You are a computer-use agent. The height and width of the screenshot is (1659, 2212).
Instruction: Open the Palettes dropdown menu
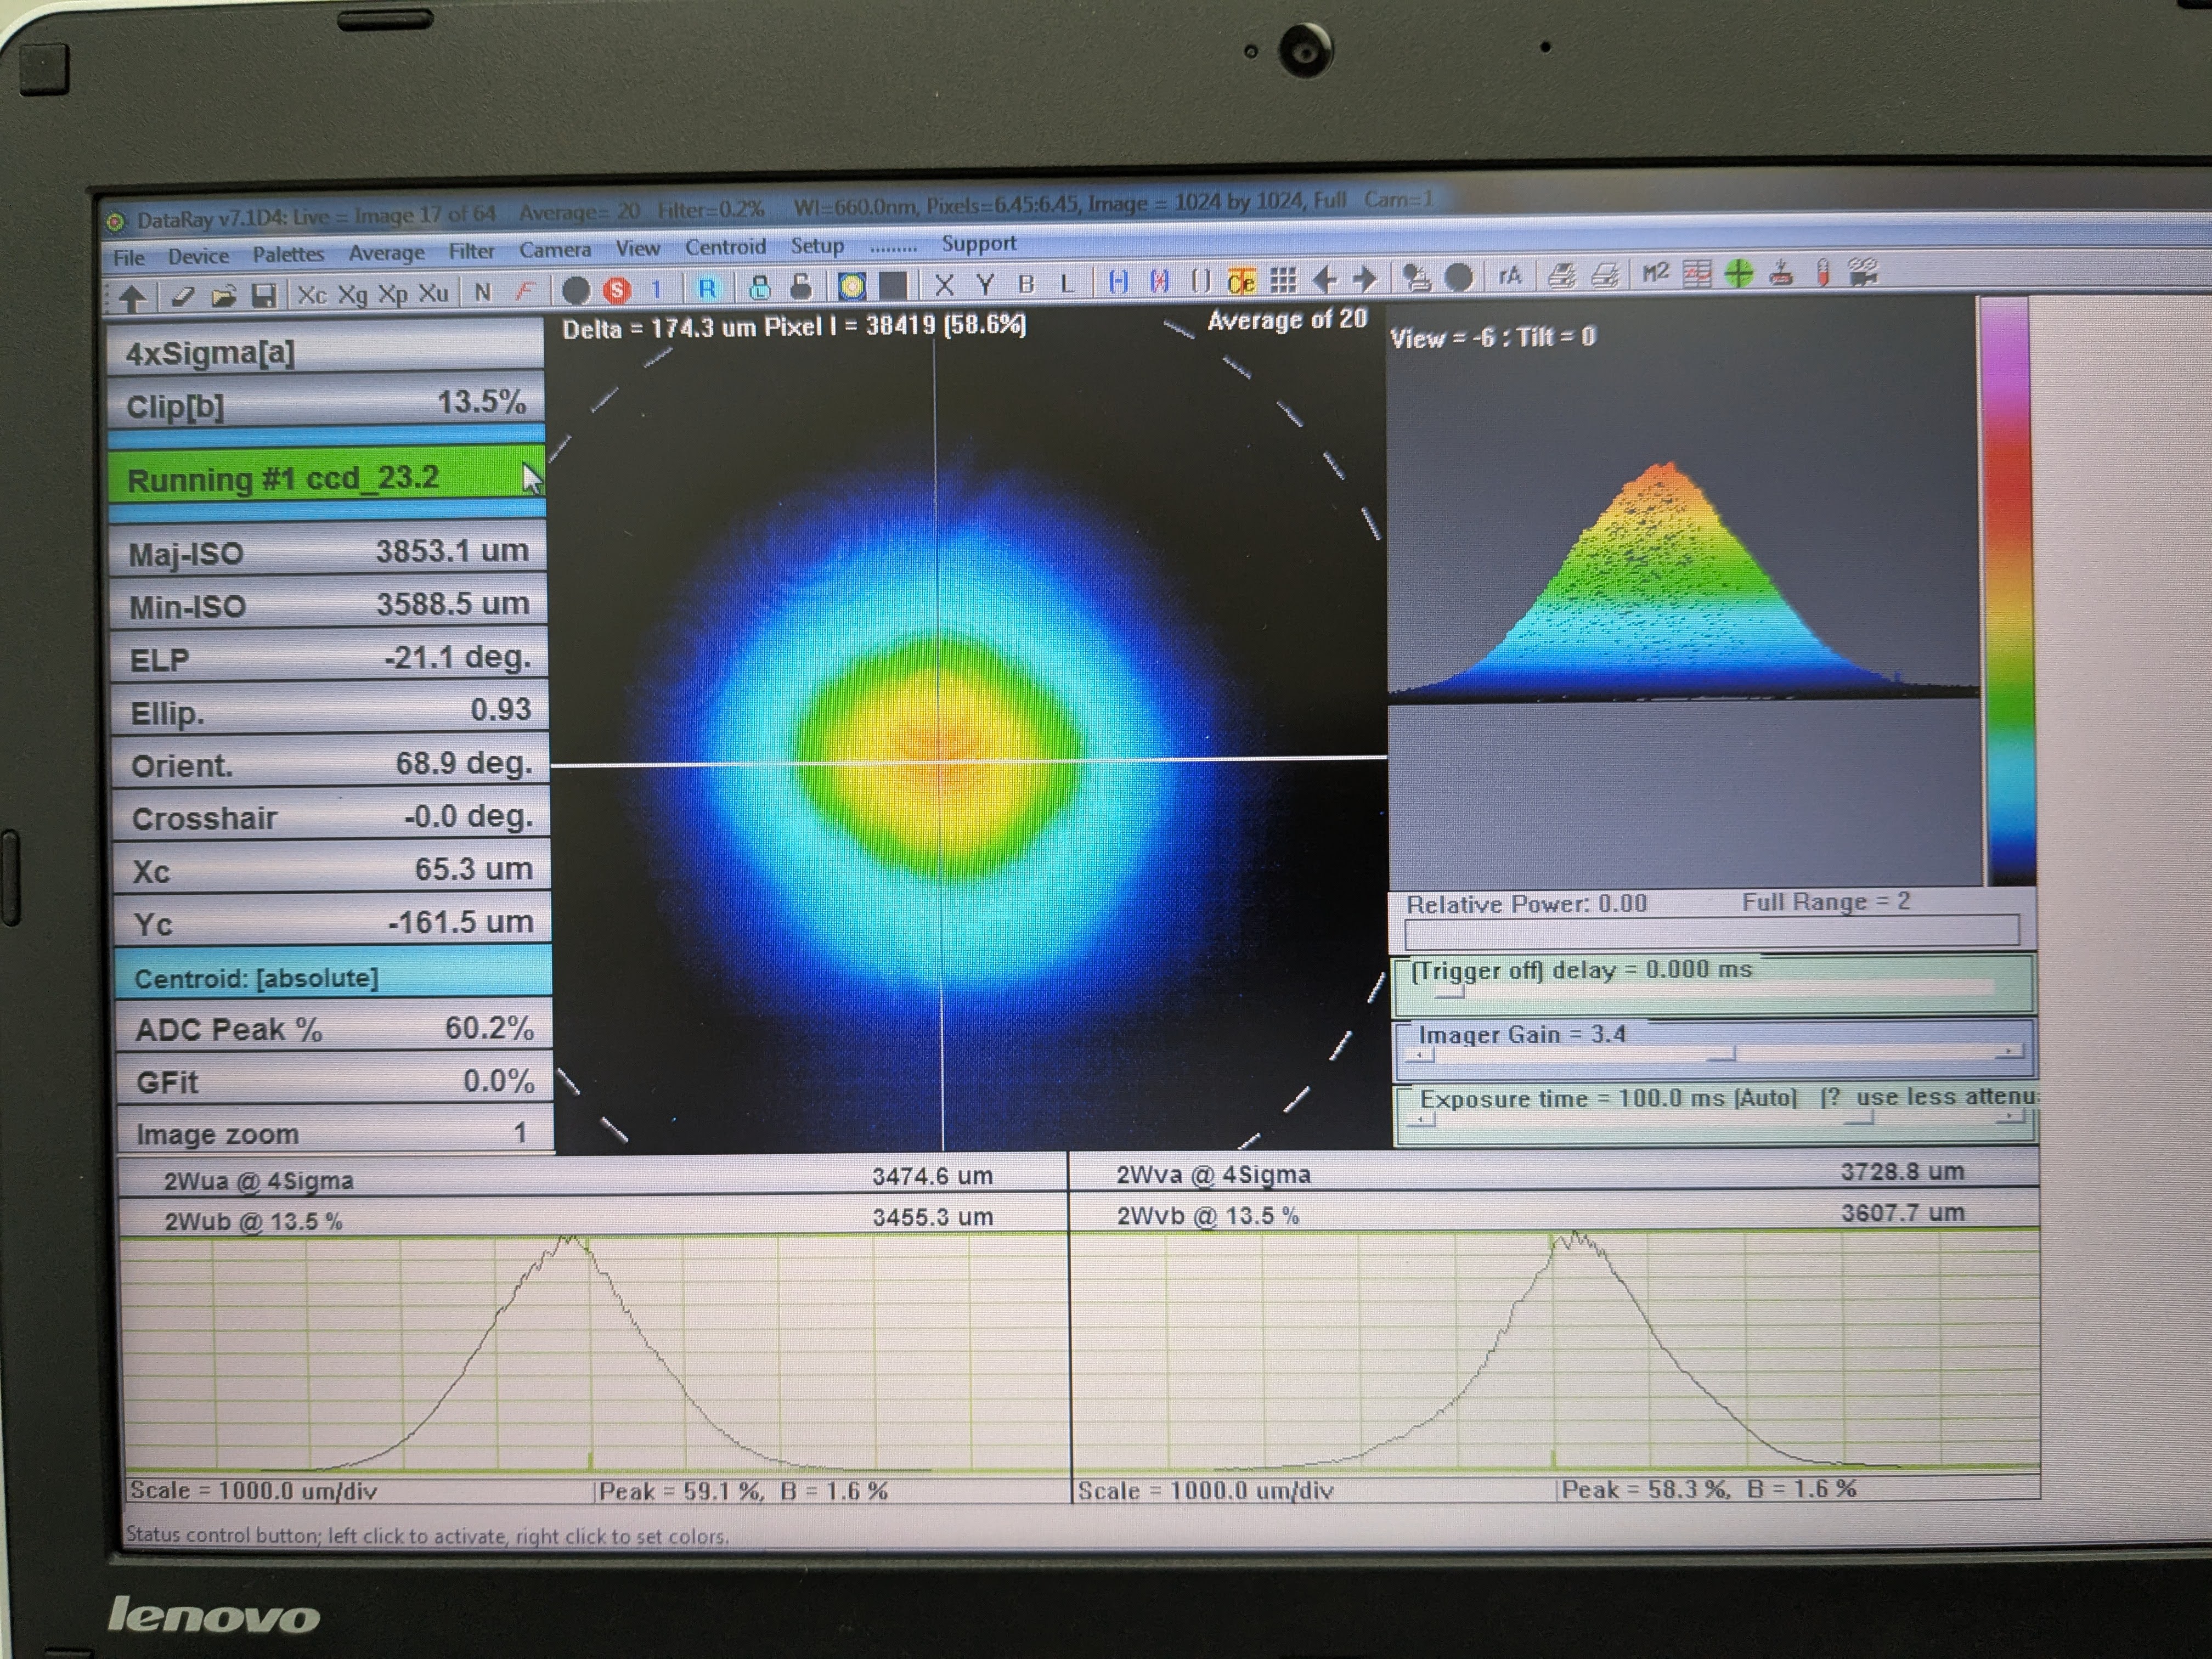[288, 254]
